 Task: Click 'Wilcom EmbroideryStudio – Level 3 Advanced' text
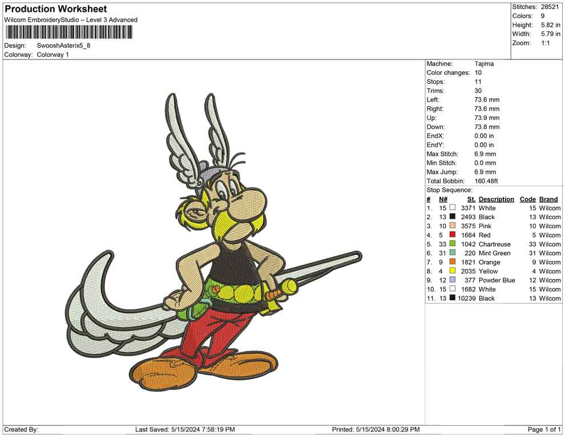coord(71,20)
